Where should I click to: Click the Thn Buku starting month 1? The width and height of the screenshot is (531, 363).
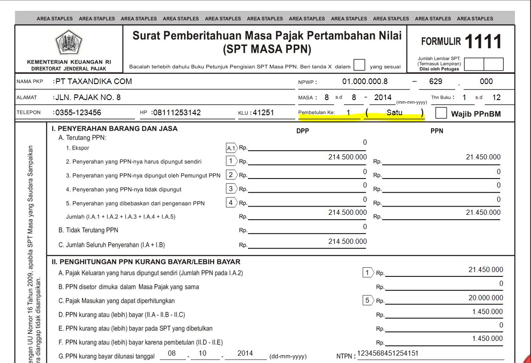464,97
